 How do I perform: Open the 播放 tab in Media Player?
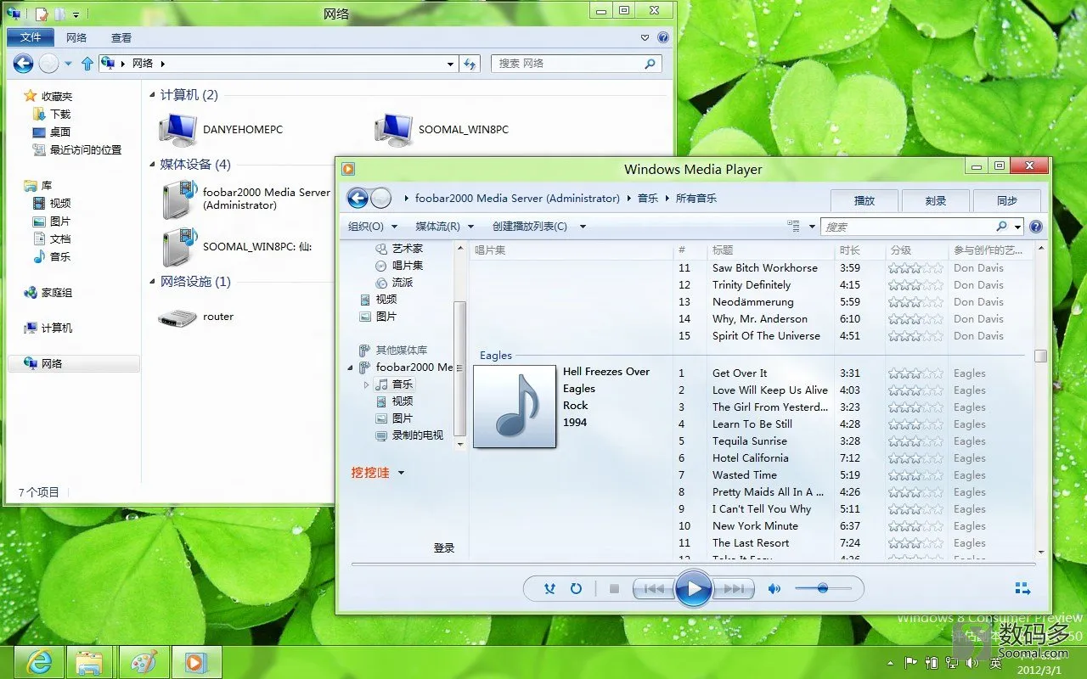click(865, 201)
